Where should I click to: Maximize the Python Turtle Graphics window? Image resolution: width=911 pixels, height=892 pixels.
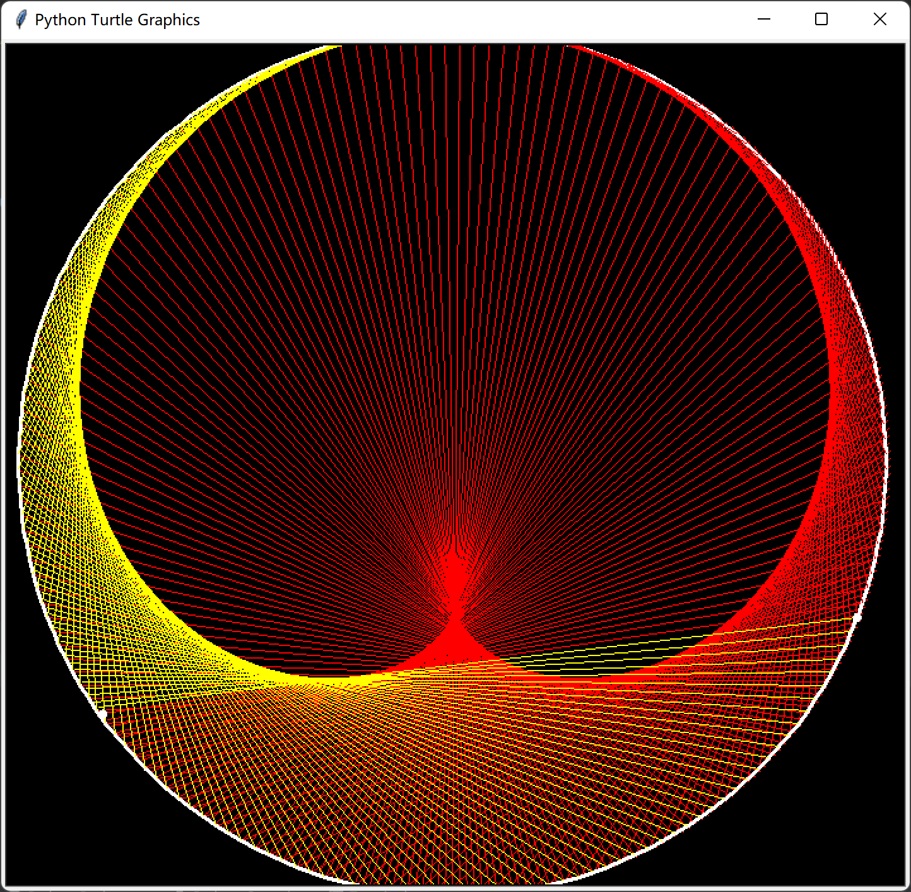(x=821, y=20)
